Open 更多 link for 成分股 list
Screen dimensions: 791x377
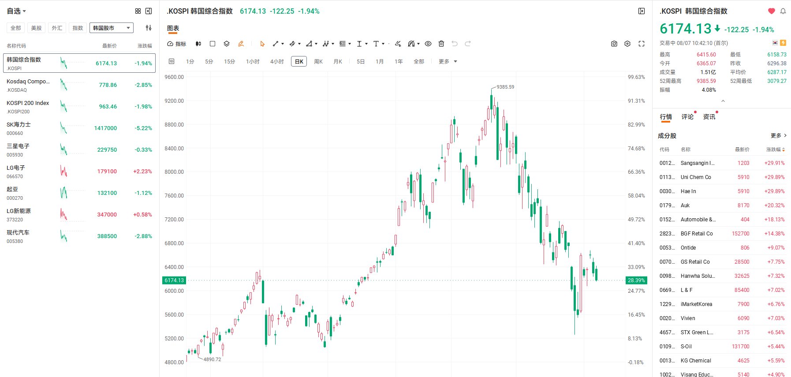[779, 135]
